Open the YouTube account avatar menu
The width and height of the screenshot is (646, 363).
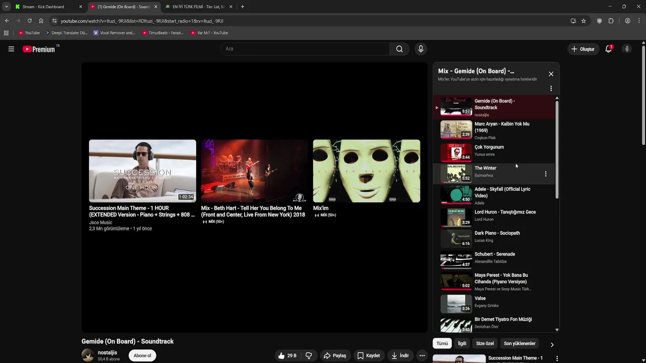[x=627, y=49]
